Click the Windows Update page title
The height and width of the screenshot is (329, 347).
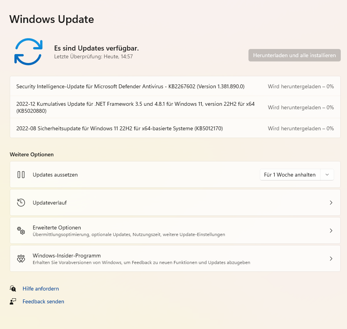click(x=51, y=19)
